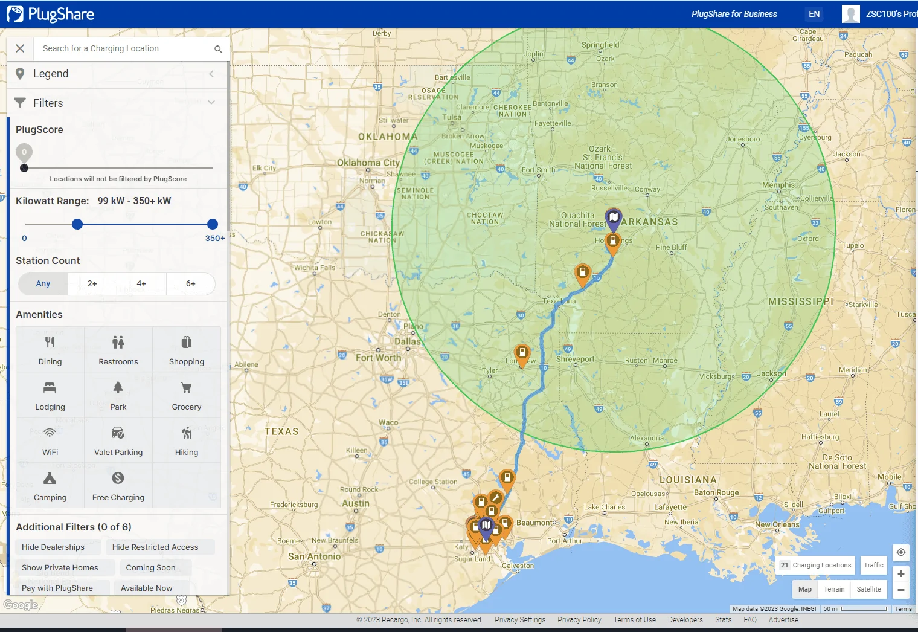Select the Free Charging amenity icon
918x632 pixels.
[x=118, y=479]
